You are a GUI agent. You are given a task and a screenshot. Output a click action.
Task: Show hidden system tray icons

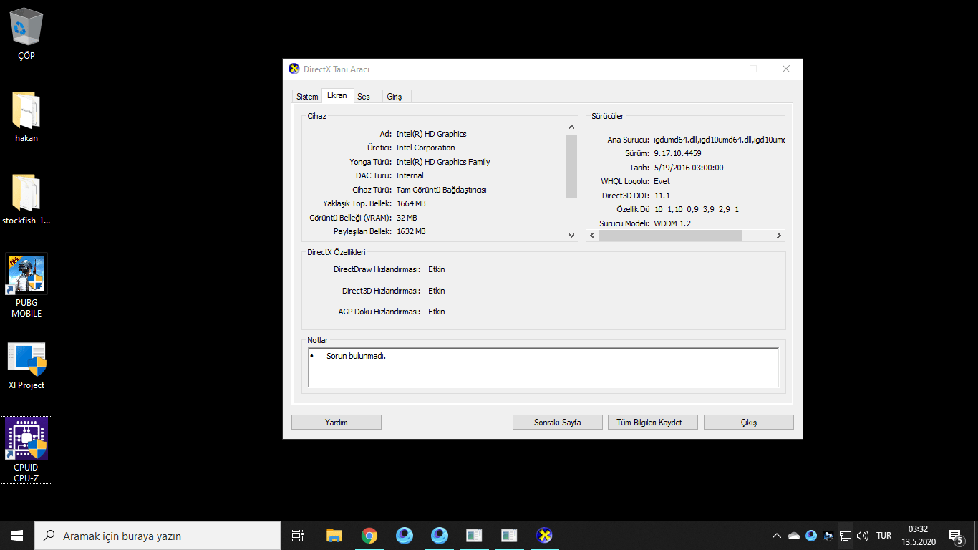[x=777, y=536]
